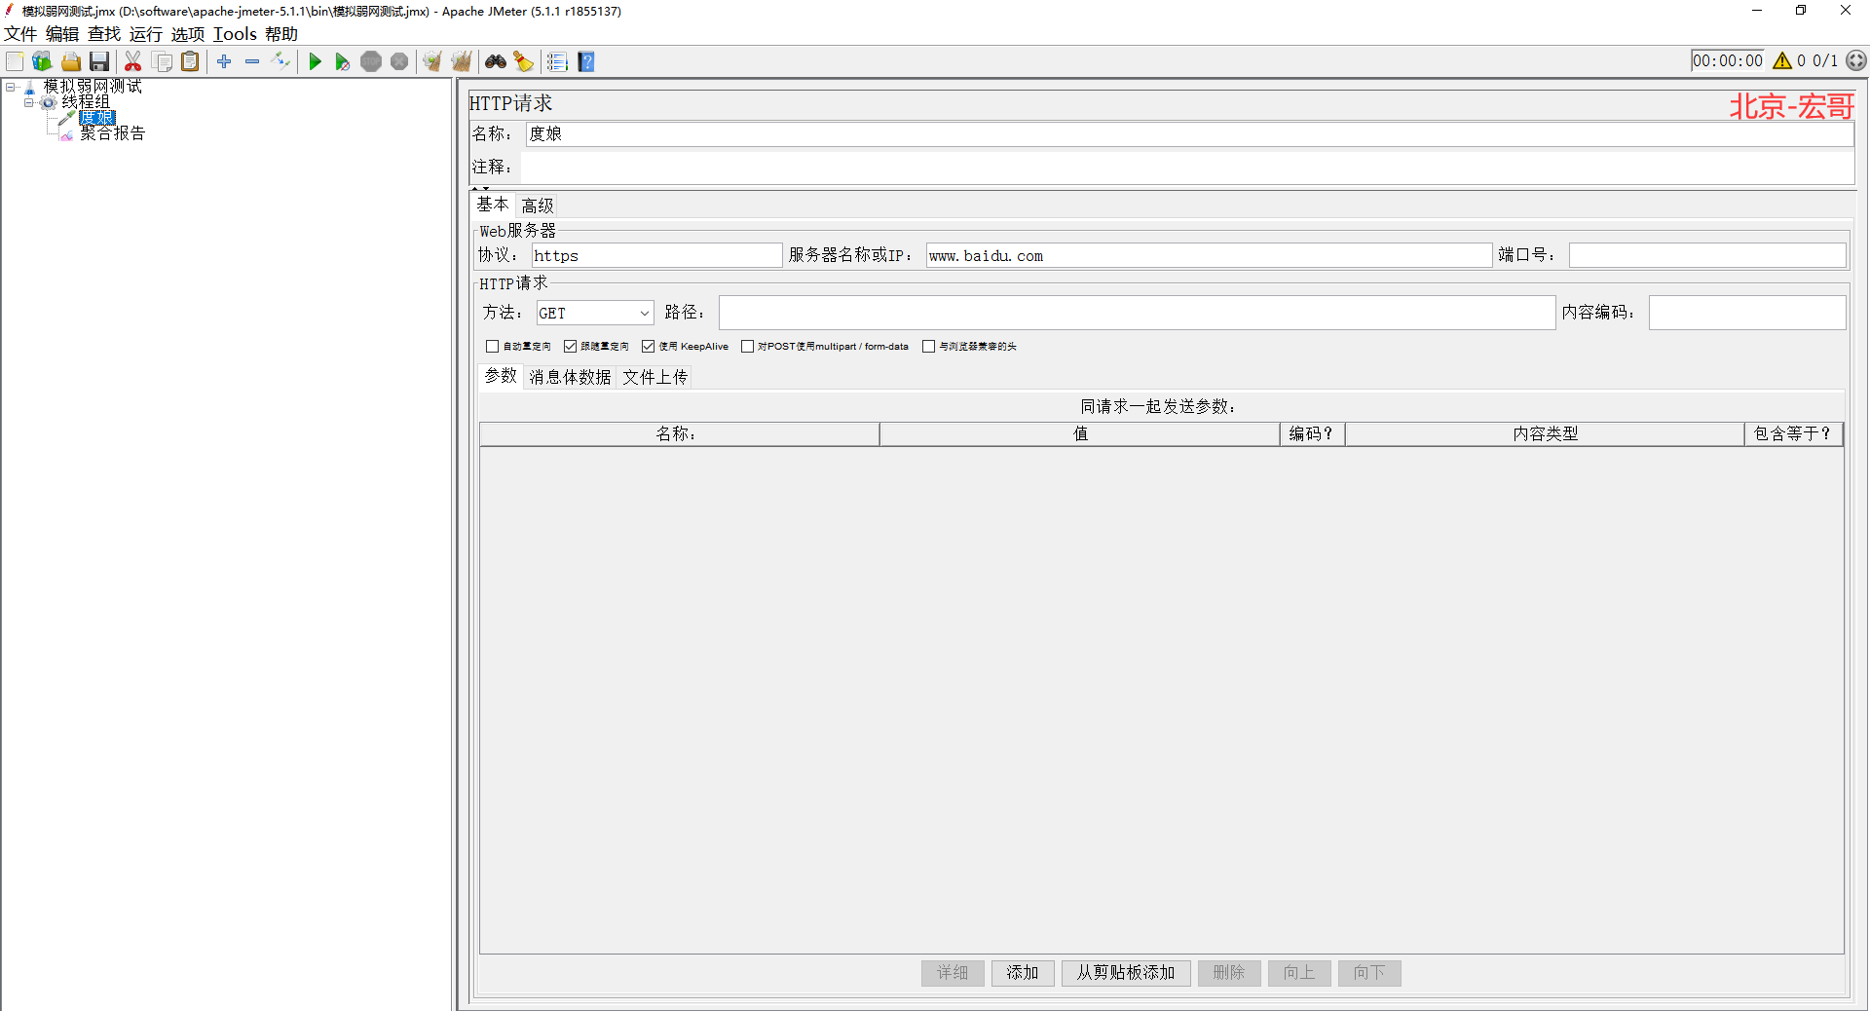
Task: Open the 文件 menu
Action: point(20,34)
